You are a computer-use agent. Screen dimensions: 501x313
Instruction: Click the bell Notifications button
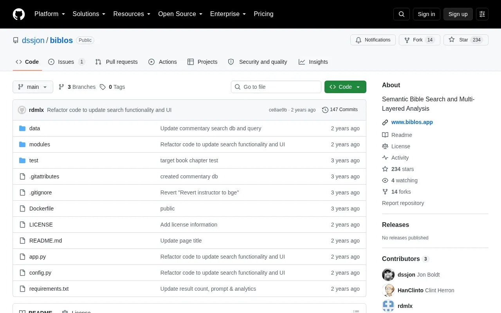click(373, 40)
